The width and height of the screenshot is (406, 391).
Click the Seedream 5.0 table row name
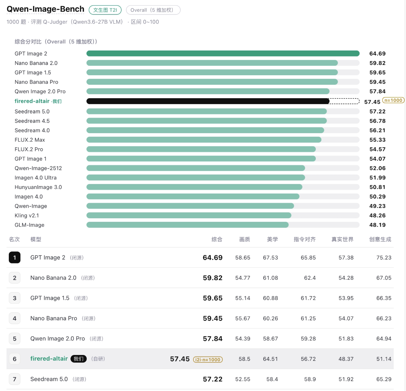pyautogui.click(x=49, y=379)
